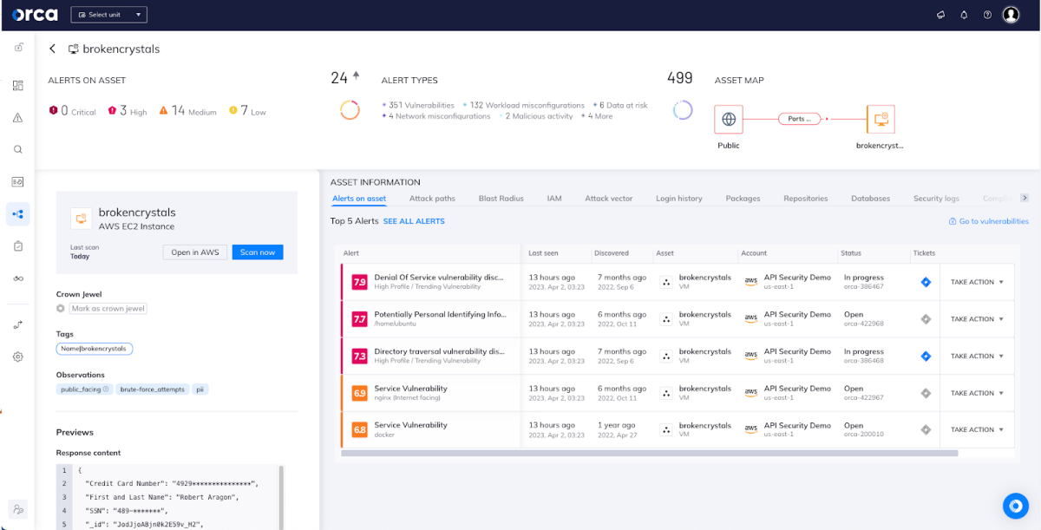This screenshot has height=530, width=1041.
Task: Open the help question mark icon
Action: point(987,15)
